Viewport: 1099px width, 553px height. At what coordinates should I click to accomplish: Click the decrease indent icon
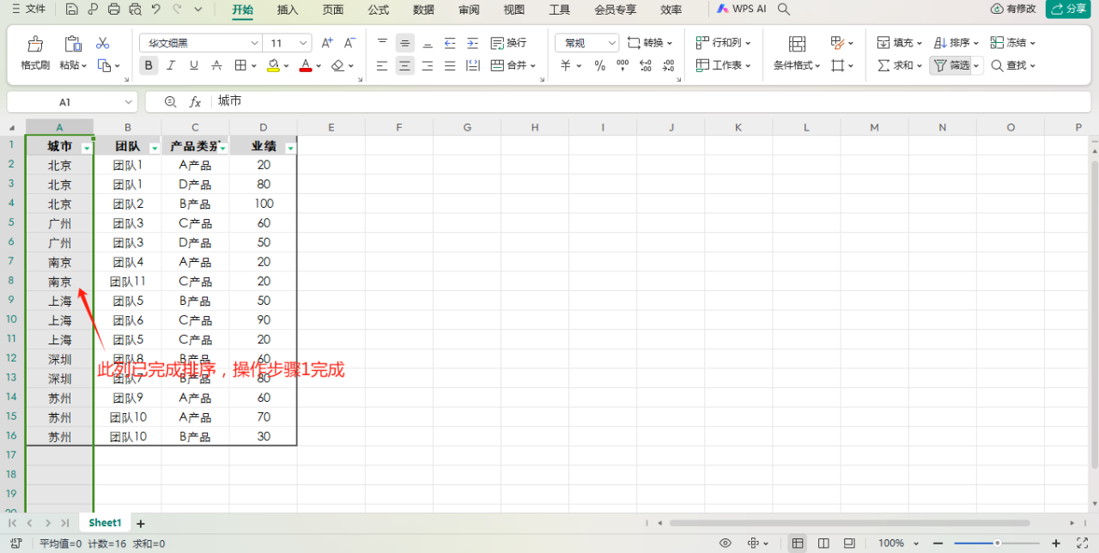coord(450,43)
